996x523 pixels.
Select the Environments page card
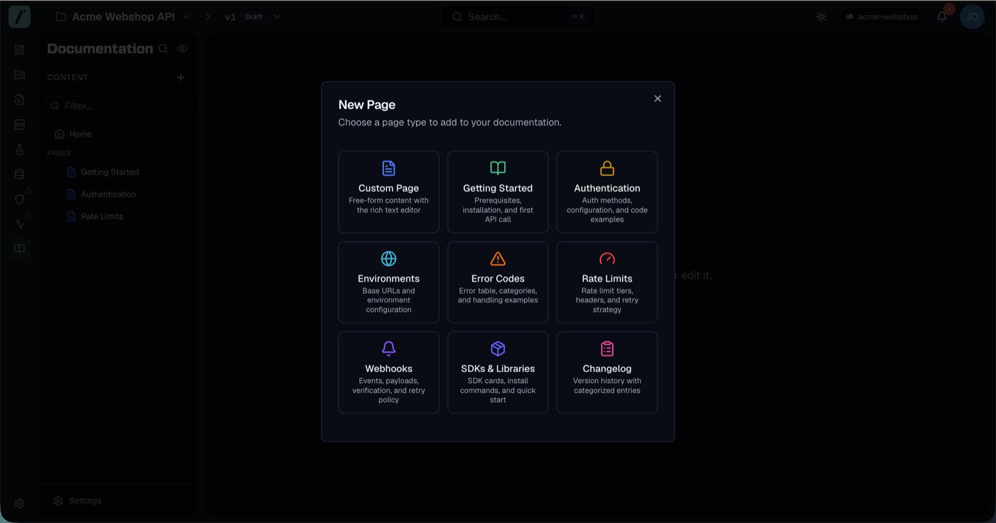[x=388, y=282]
